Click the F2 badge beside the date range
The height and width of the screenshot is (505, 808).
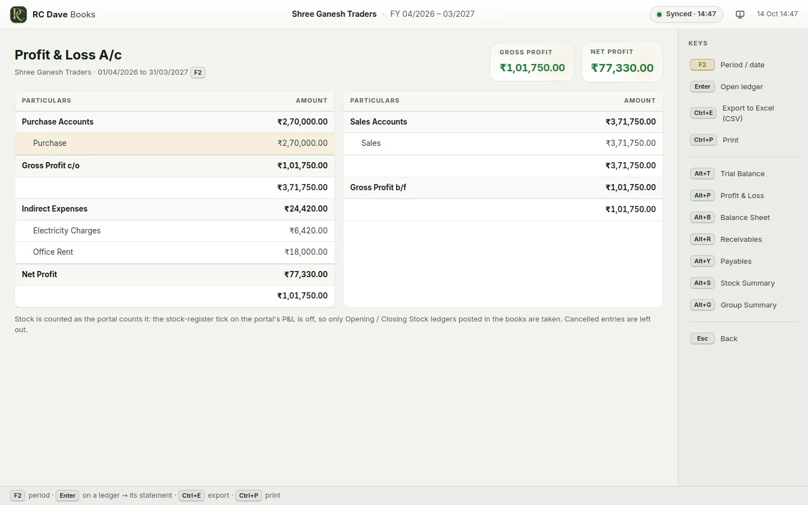(198, 72)
